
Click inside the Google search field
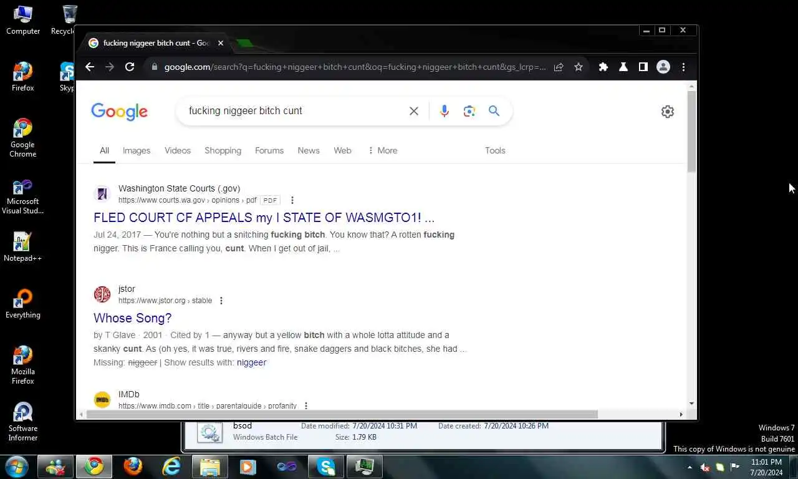(293, 110)
